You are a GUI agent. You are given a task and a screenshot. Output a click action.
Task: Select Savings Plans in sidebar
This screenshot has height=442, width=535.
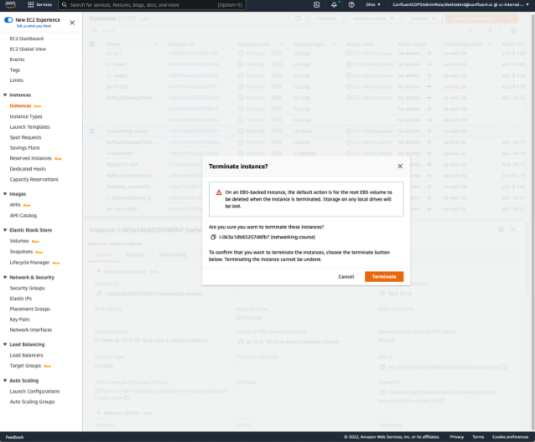[x=24, y=148]
